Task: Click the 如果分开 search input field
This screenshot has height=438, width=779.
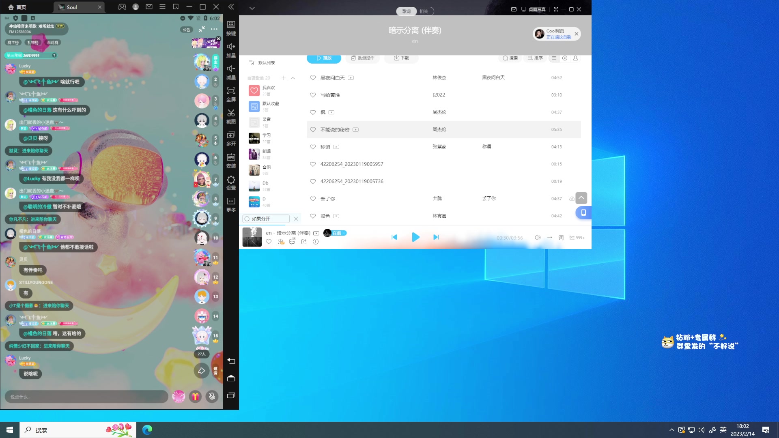Action: [x=269, y=219]
